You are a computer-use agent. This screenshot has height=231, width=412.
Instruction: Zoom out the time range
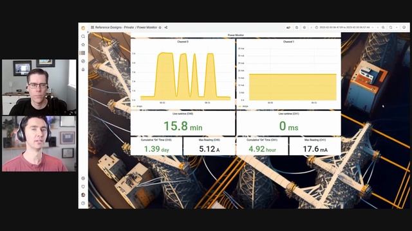tap(384, 27)
